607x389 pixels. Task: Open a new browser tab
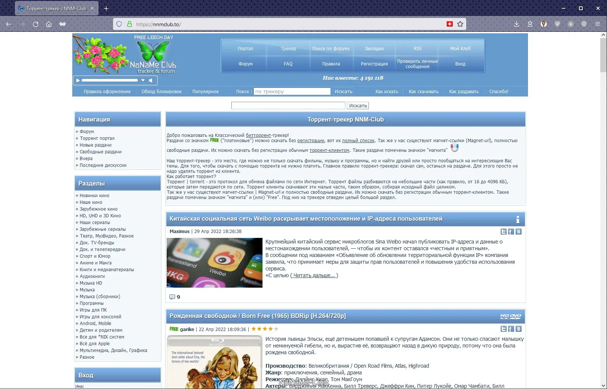pos(106,8)
